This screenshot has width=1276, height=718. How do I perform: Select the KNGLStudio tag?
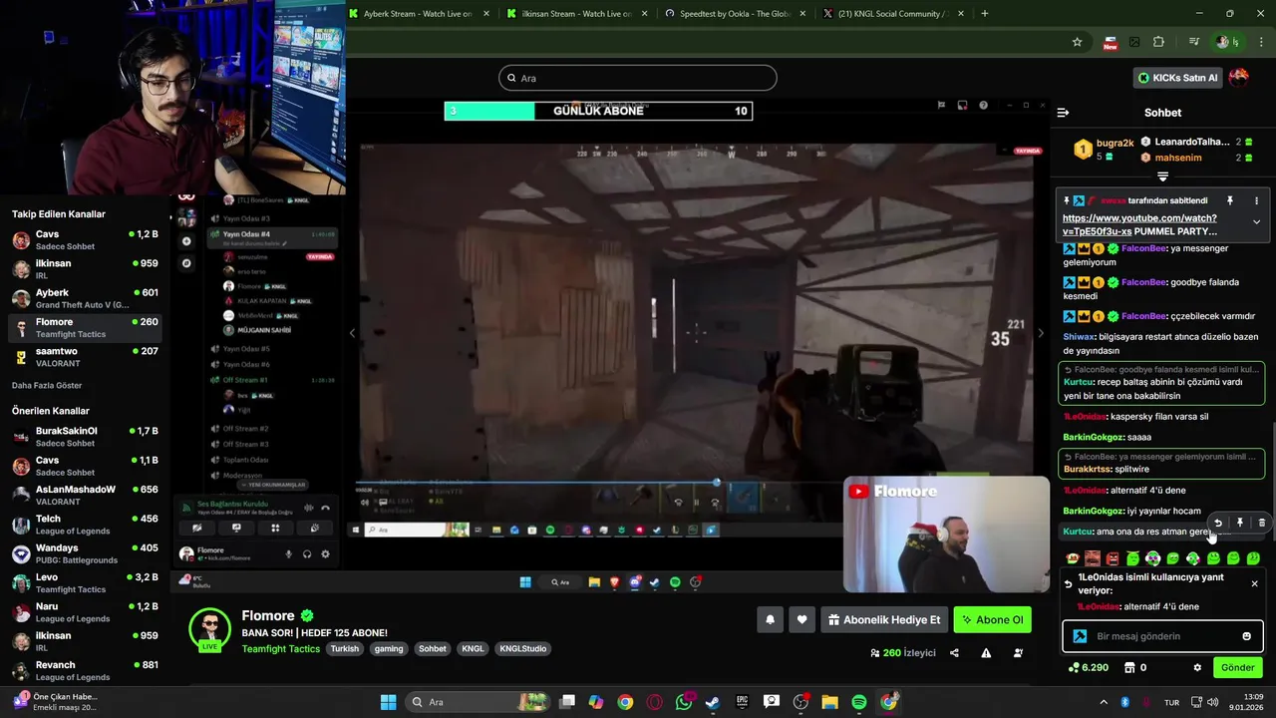(522, 648)
